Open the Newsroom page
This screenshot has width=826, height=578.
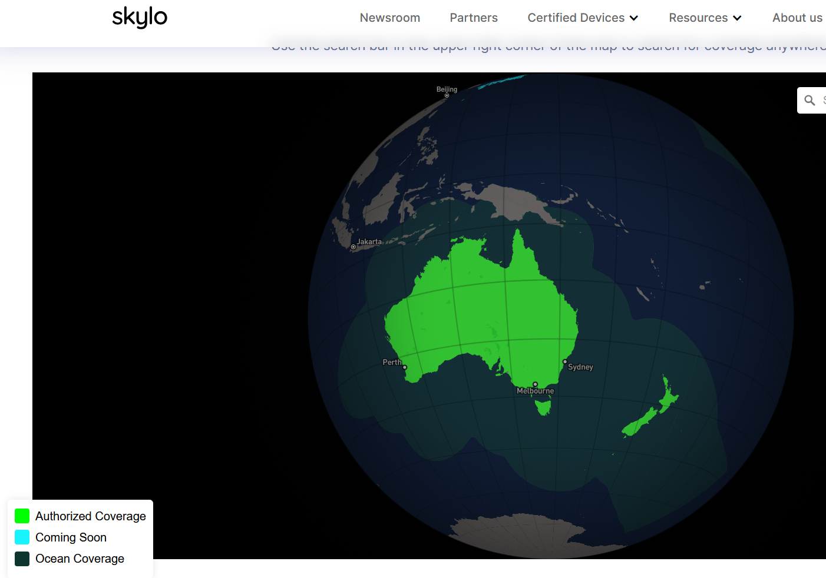[390, 18]
